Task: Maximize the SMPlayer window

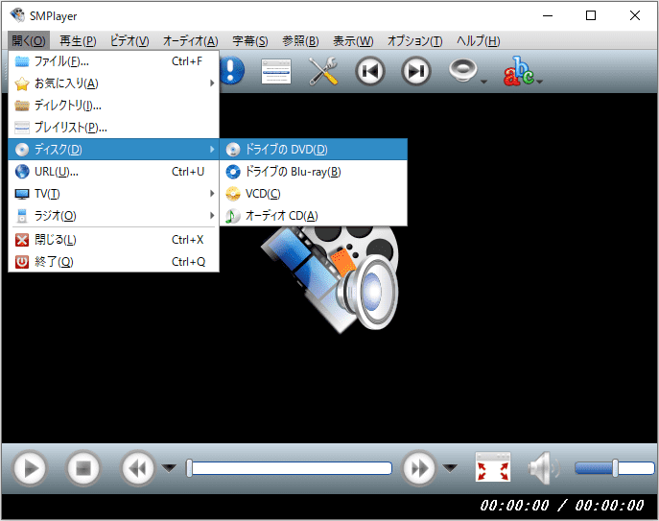Action: click(591, 15)
